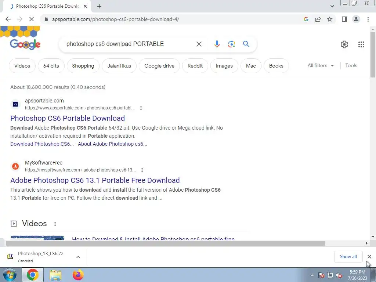Click the Photoshop_13_LS6.7z download item
Image resolution: width=376 pixels, height=282 pixels.
point(40,257)
